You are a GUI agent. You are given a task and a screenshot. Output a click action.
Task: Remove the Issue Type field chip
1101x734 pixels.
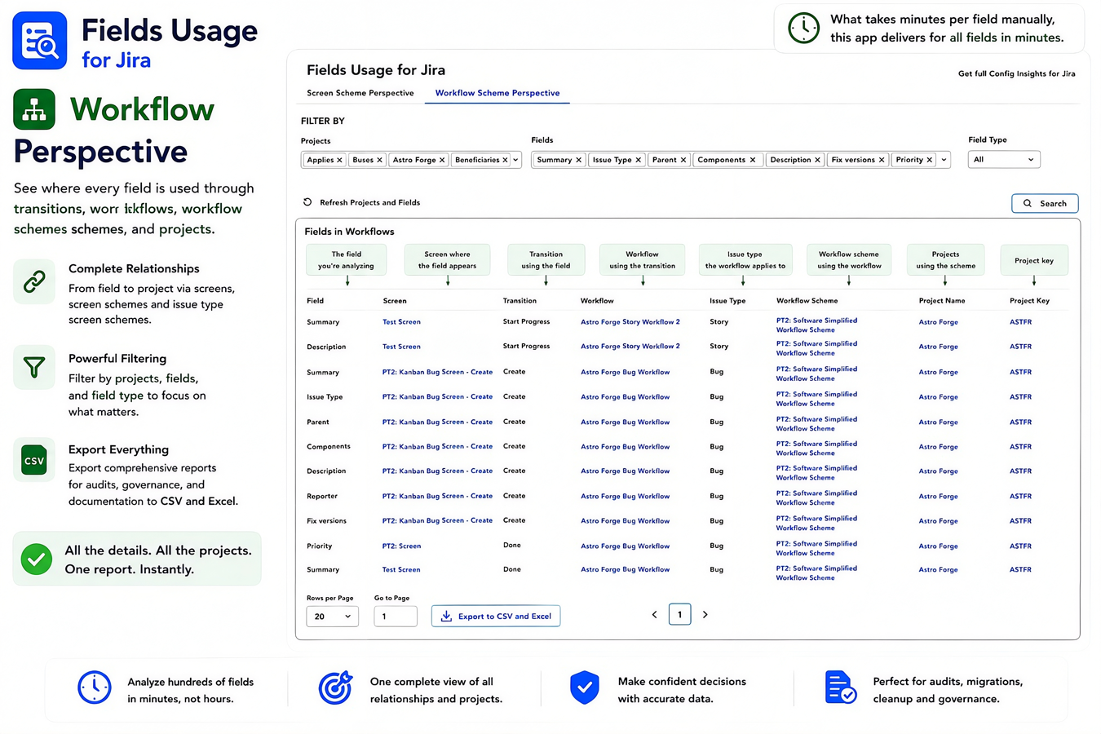(x=638, y=160)
